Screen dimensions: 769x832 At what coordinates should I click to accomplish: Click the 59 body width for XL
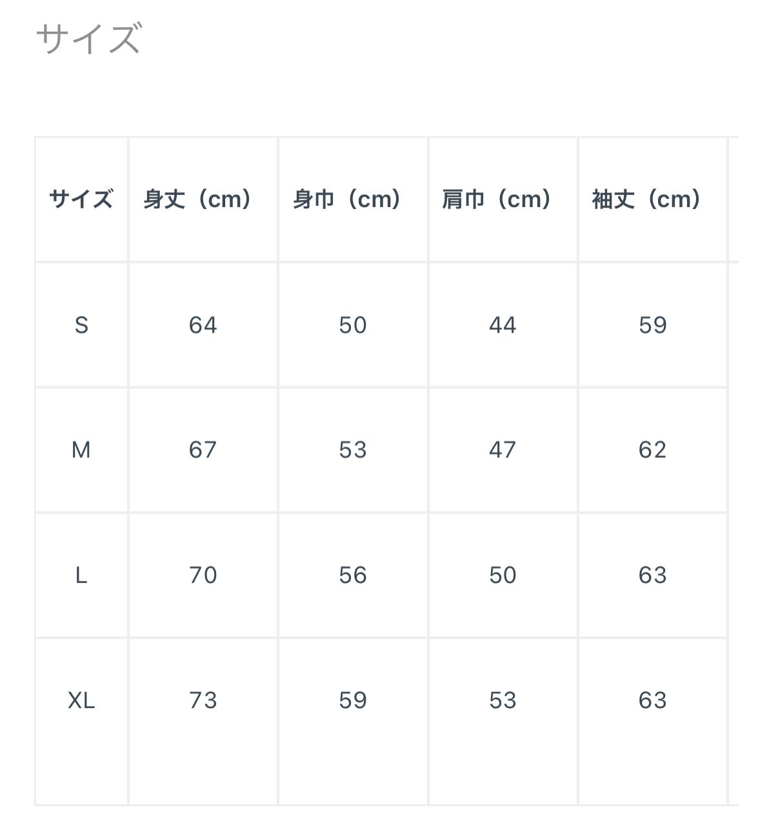click(353, 700)
